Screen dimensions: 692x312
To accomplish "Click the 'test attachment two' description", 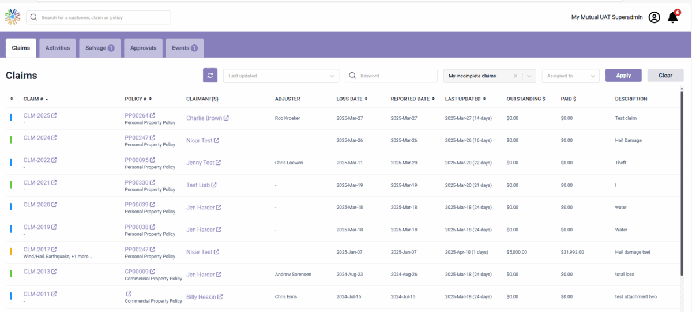I will pos(635,297).
